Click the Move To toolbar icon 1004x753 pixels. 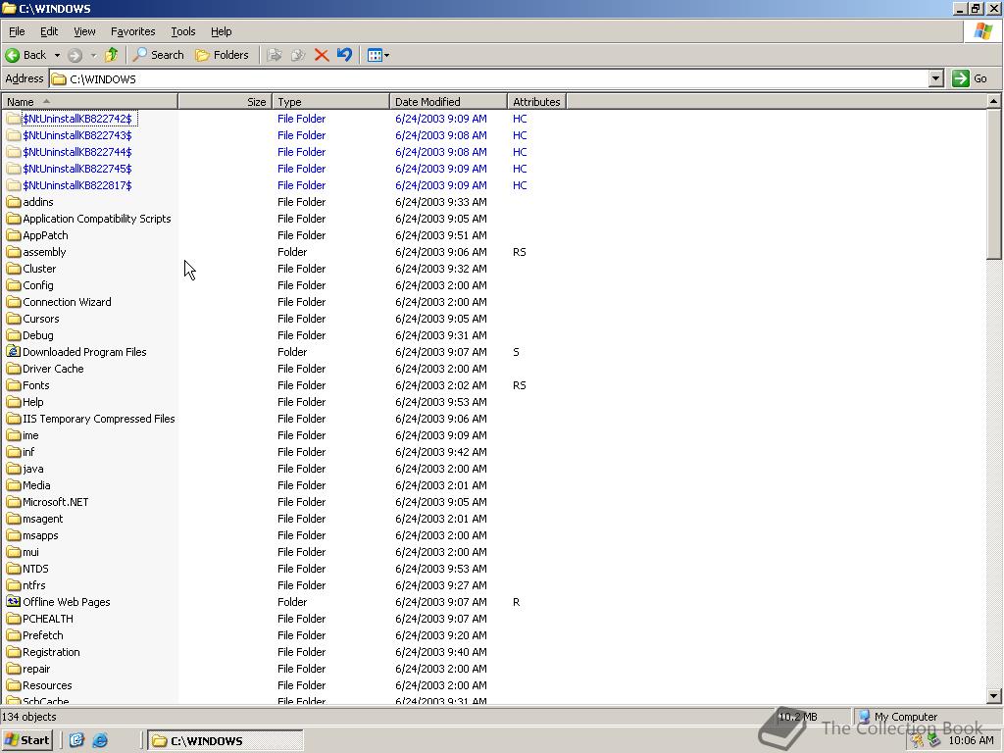[275, 55]
